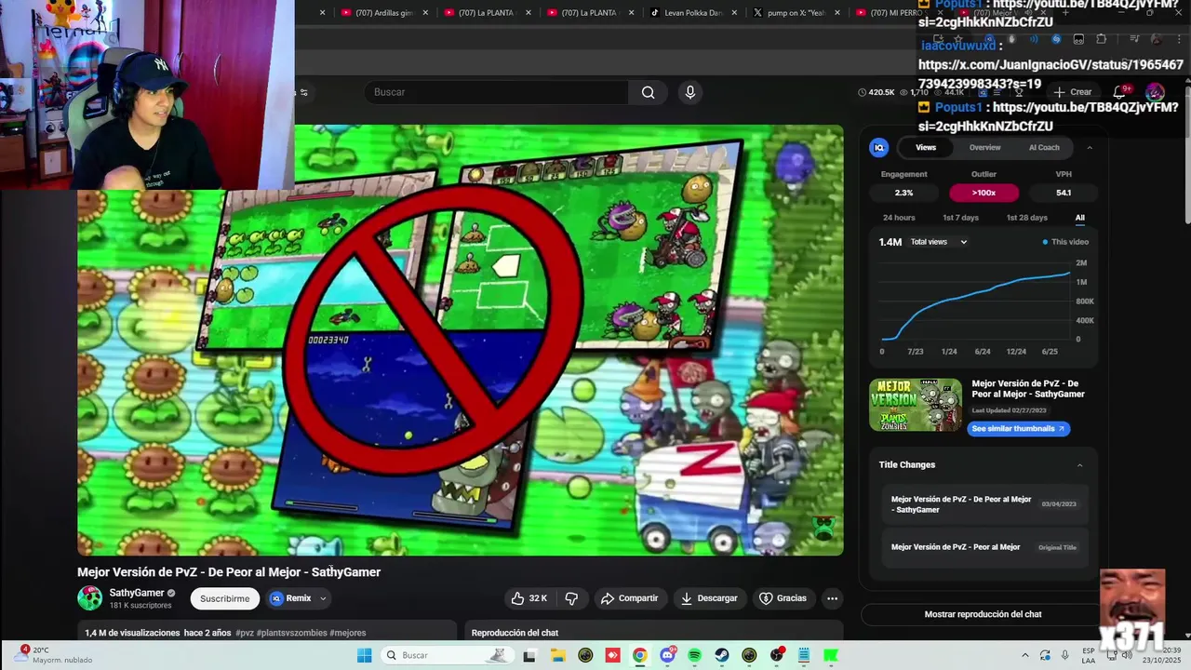The height and width of the screenshot is (670, 1191).
Task: Select the All time range
Action: (1080, 218)
